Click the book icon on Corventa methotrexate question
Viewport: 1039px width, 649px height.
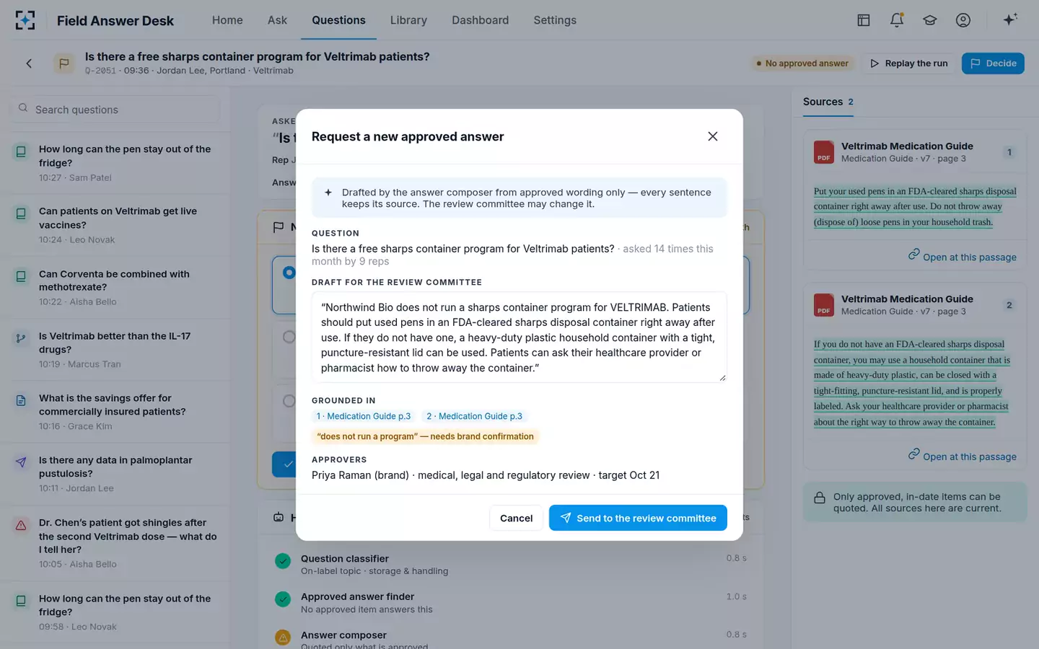[21, 276]
